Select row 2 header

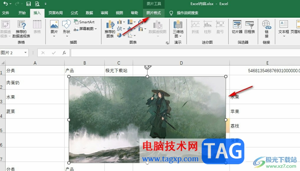coord(2,83)
